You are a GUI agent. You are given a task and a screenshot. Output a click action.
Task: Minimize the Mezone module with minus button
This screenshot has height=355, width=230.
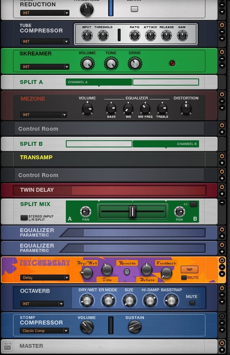(x=222, y=101)
